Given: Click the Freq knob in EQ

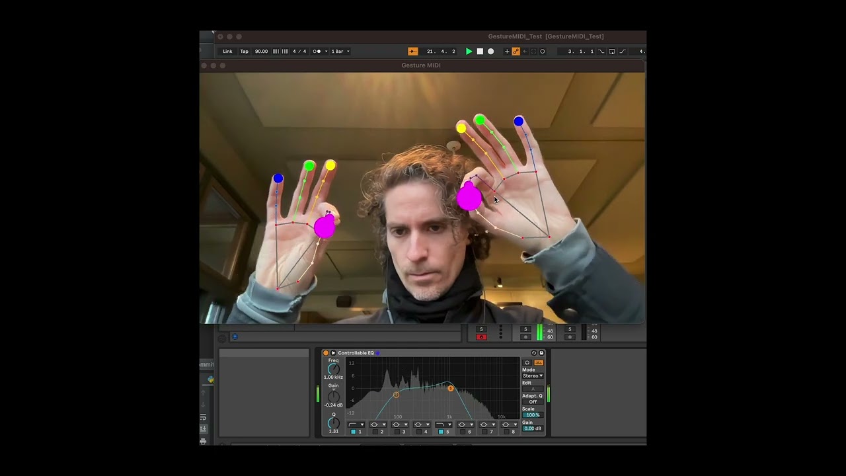Looking at the screenshot, I should [333, 370].
